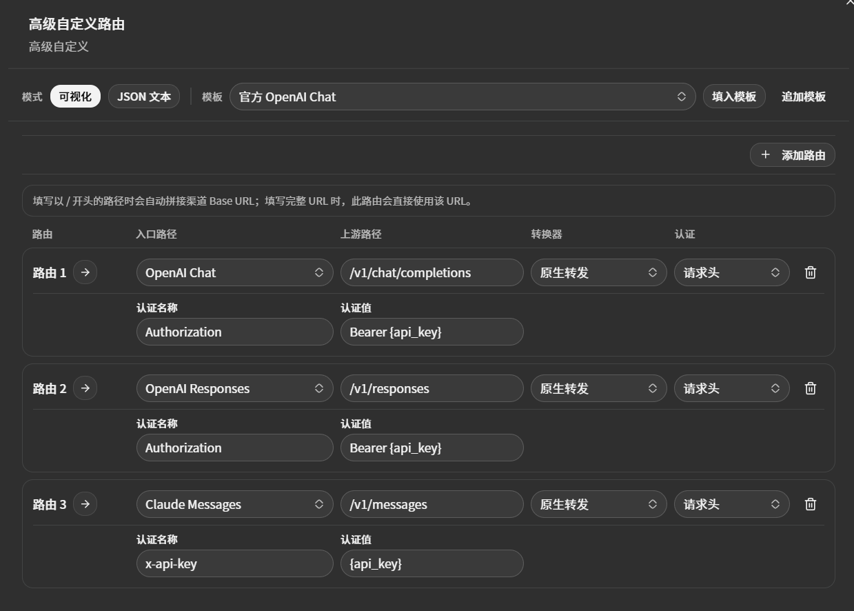The image size is (854, 611).
Task: Edit the /v1/messages upstream path field
Action: (432, 504)
